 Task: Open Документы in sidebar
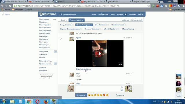tap(43, 54)
